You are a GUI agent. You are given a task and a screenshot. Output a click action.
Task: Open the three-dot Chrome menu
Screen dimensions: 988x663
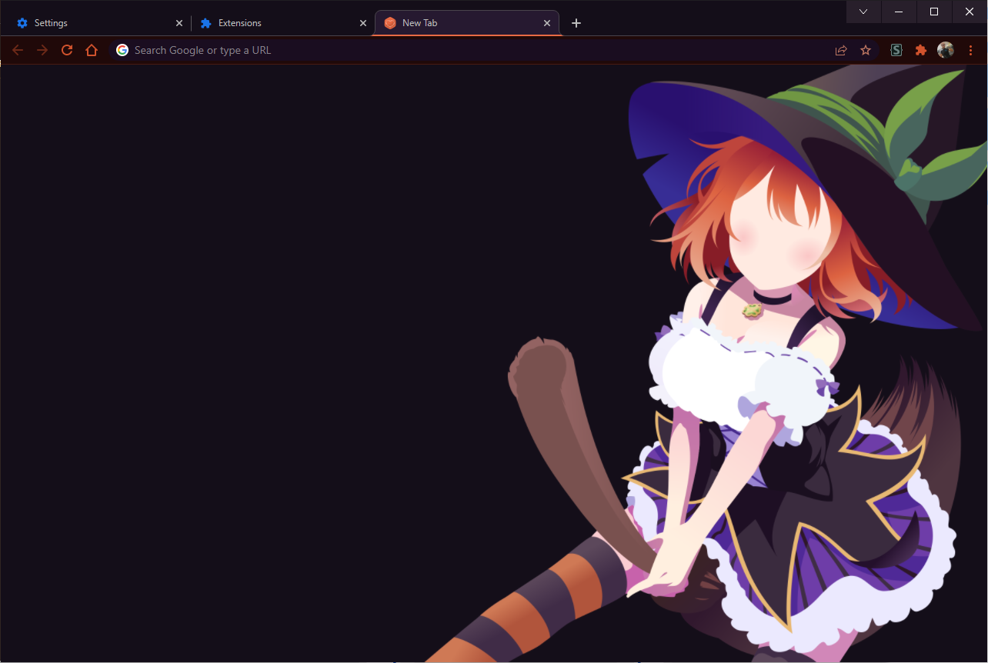[x=970, y=50]
